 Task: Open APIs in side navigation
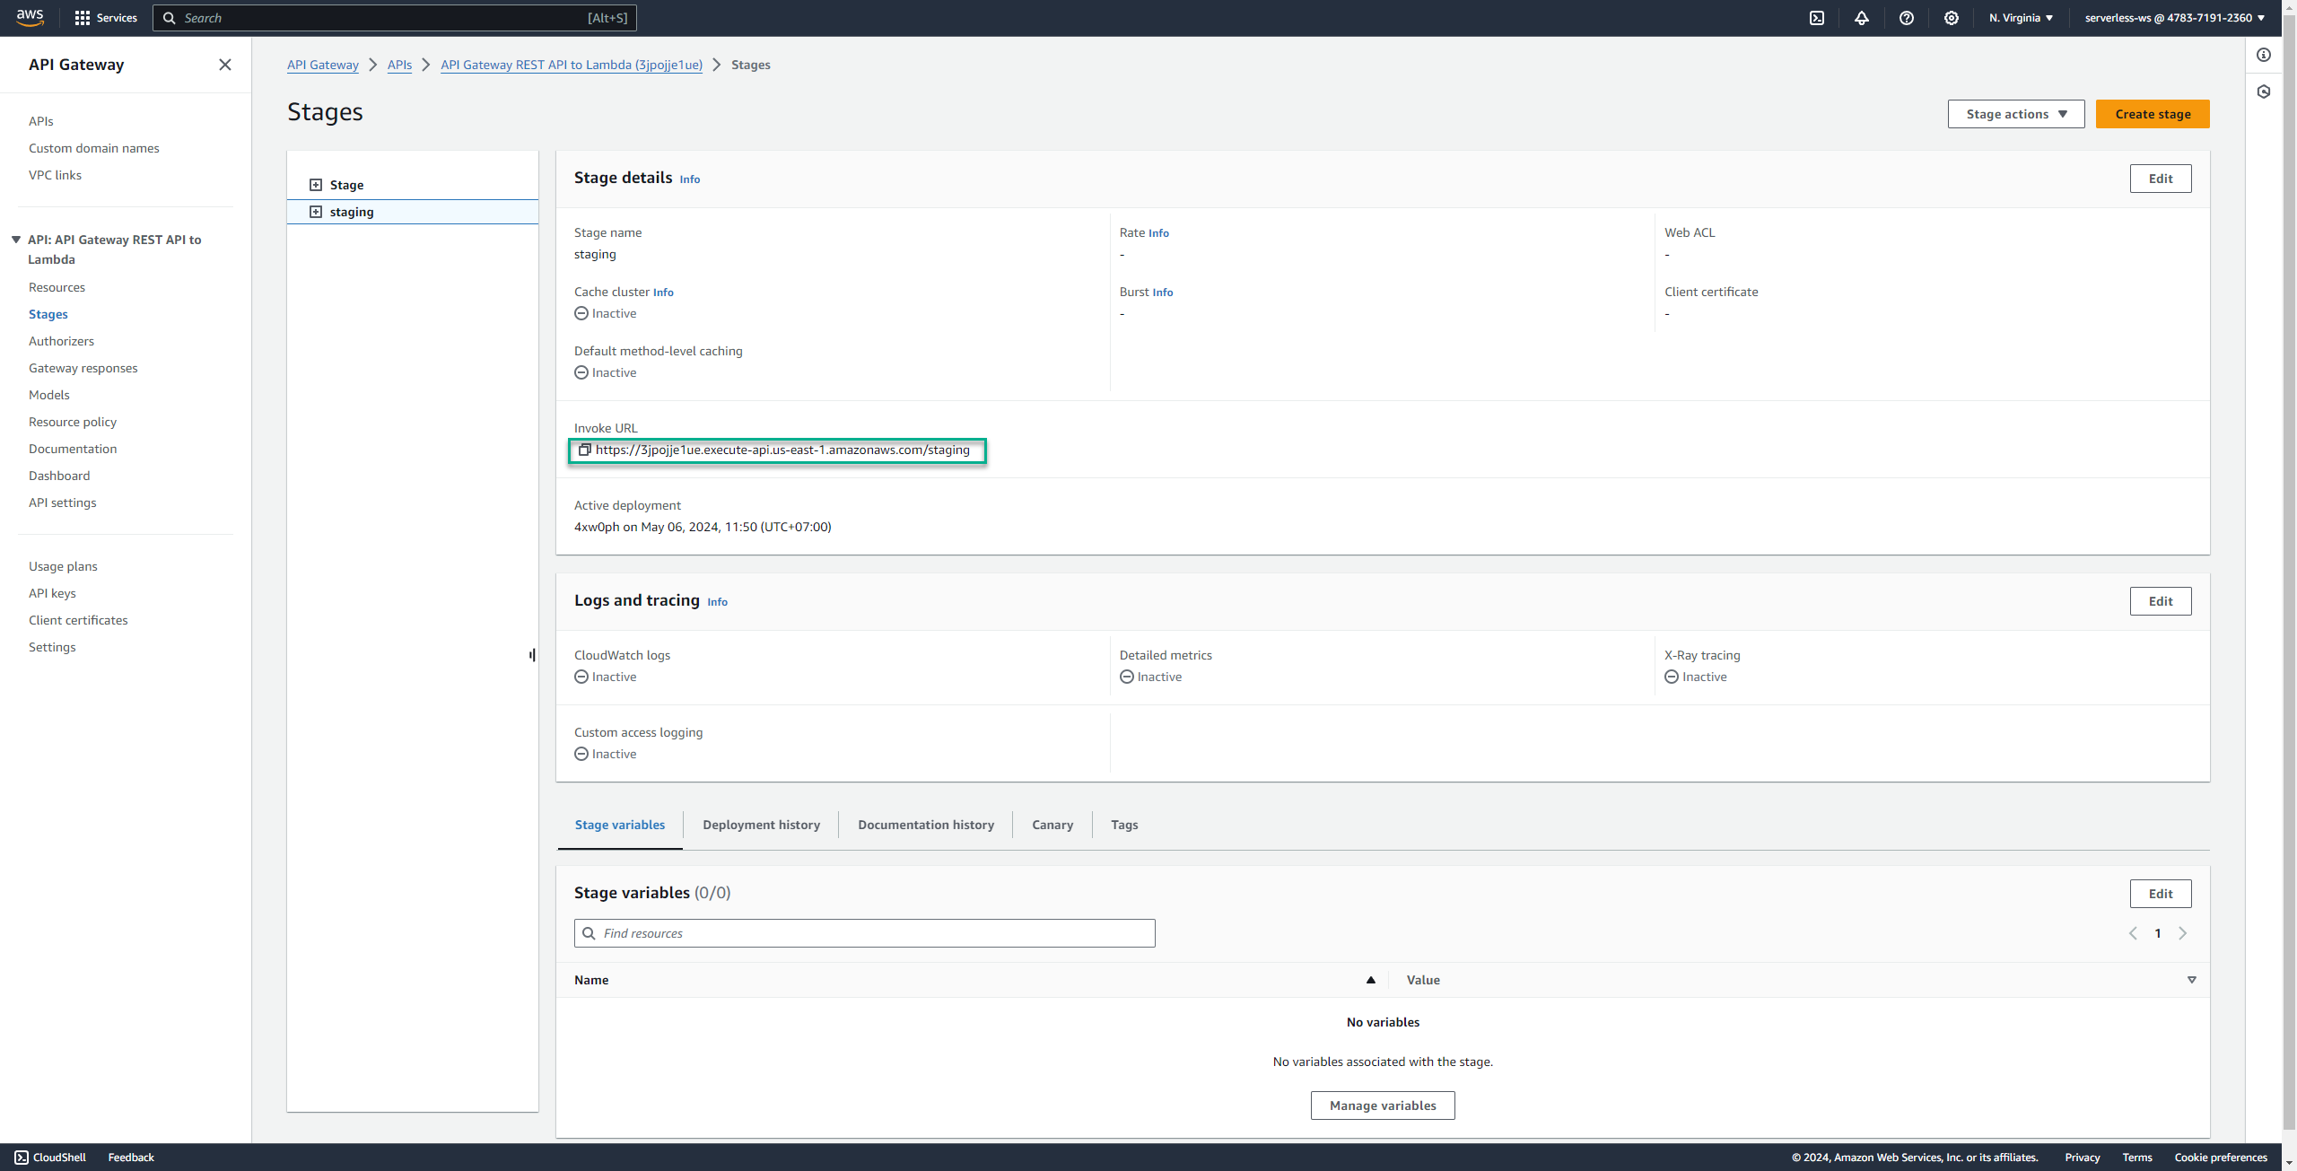[x=40, y=121]
